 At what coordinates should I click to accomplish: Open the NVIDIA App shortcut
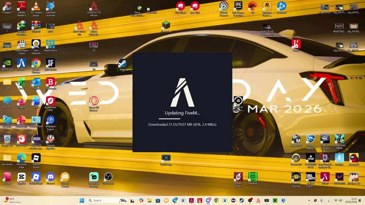click(7, 65)
